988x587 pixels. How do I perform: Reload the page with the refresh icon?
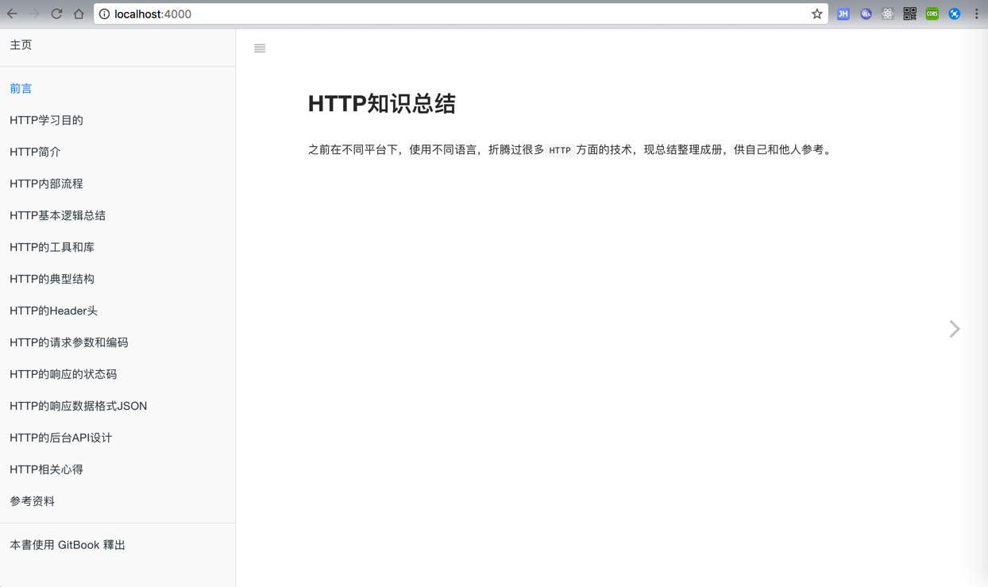[56, 14]
